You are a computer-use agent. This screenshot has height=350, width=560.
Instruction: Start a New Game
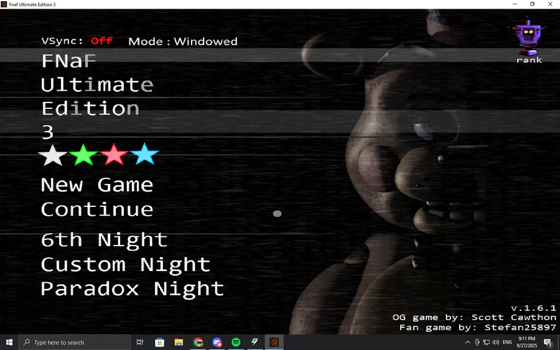tap(97, 185)
